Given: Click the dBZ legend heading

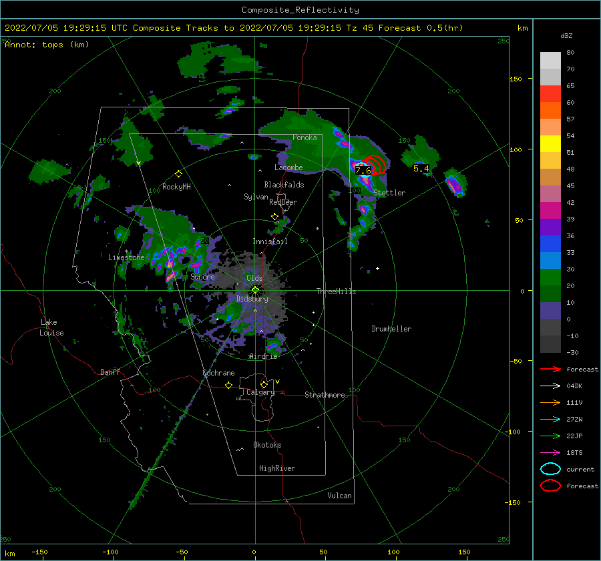Looking at the screenshot, I should click(x=566, y=35).
